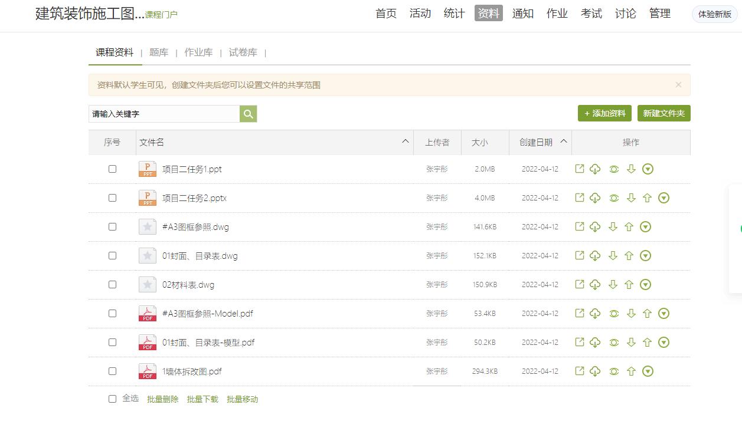Expand more options for #A3图框参照-Model.pdf
This screenshot has height=431, width=742.
pyautogui.click(x=663, y=314)
